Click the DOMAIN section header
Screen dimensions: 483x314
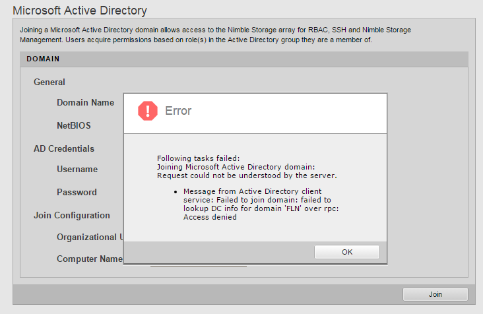244,59
